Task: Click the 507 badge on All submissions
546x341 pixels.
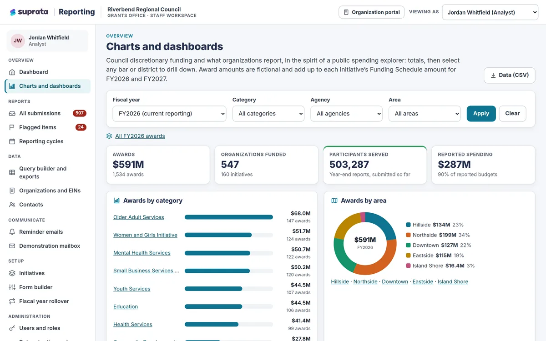Action: [x=80, y=113]
